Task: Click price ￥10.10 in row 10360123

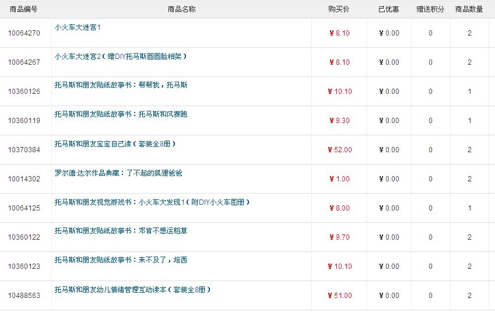Action: pyautogui.click(x=340, y=267)
